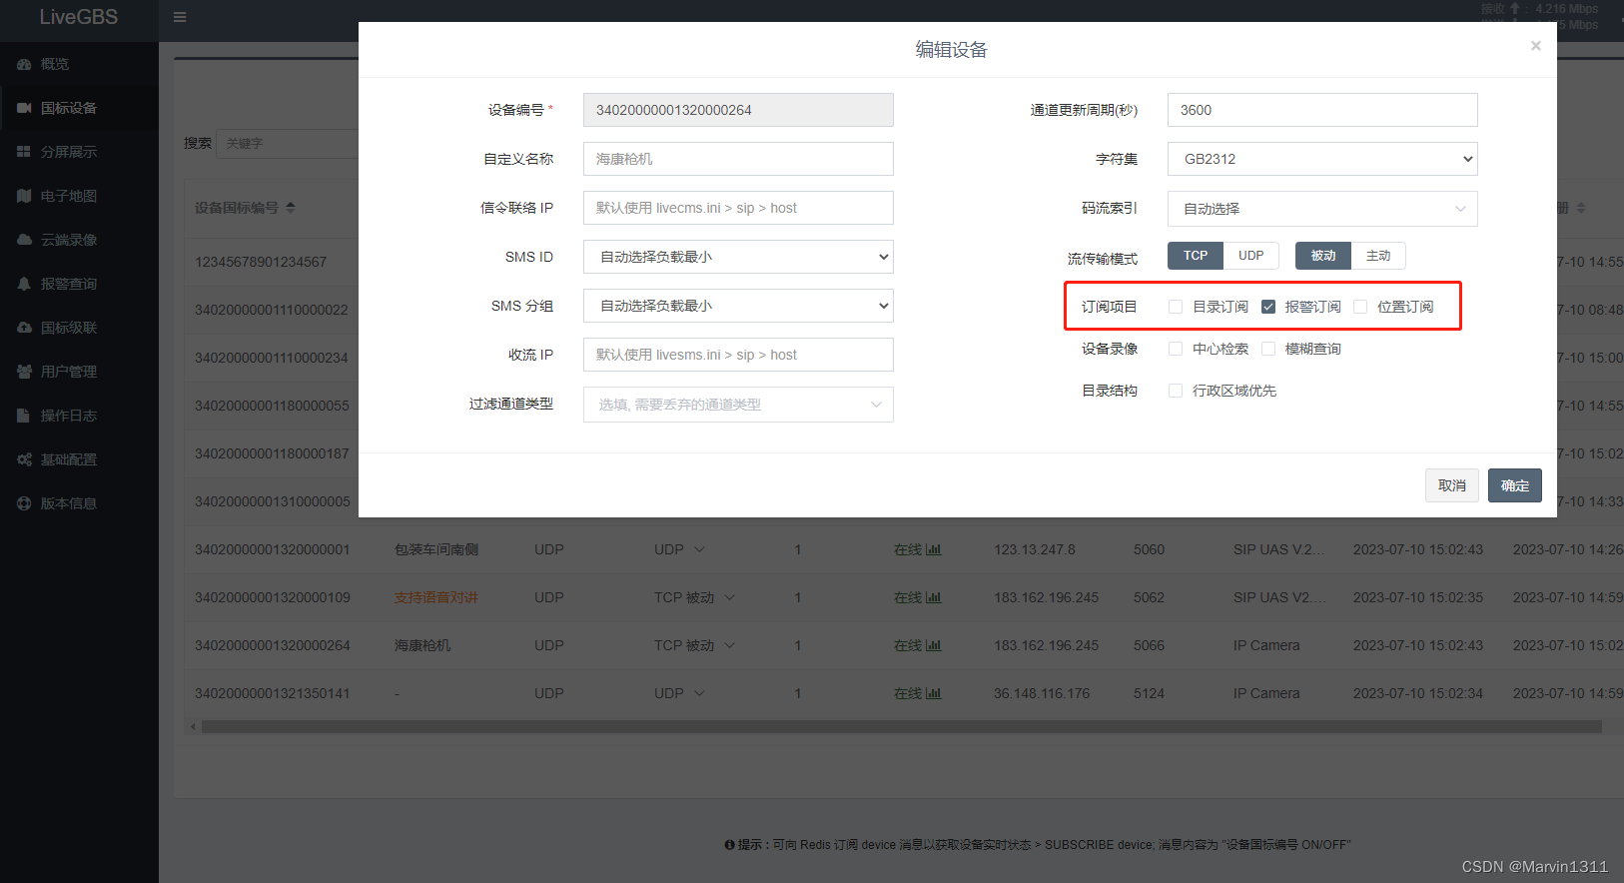Viewport: 1624px width, 883px height.
Task: Focus the 通道更新周期 input showing 3600
Action: pyautogui.click(x=1322, y=110)
